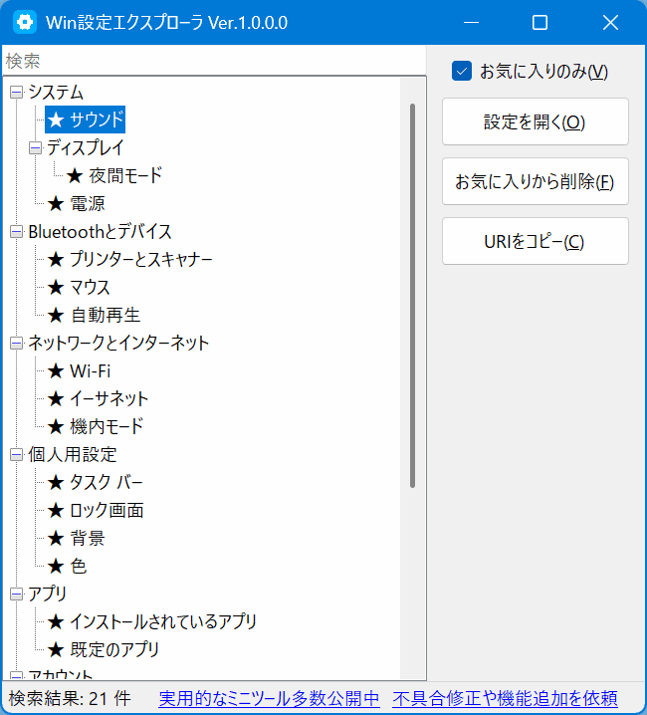The image size is (647, 715).
Task: Close the Win設定エクスプローラ window
Action: tap(610, 22)
